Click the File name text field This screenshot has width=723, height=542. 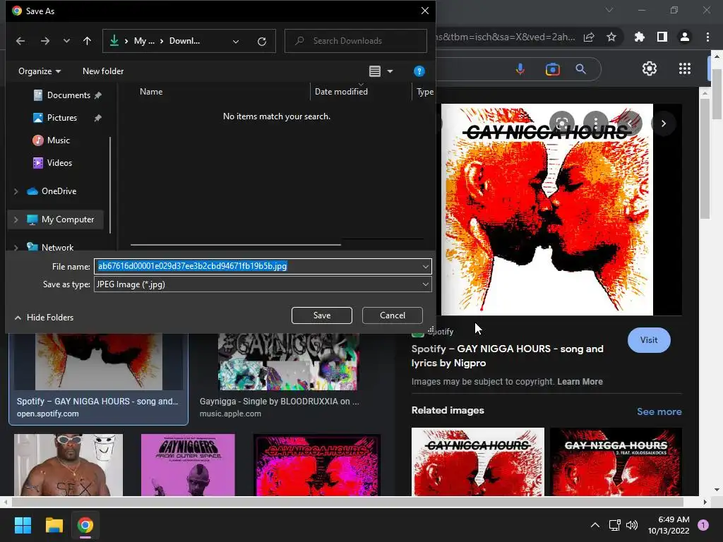click(x=257, y=266)
